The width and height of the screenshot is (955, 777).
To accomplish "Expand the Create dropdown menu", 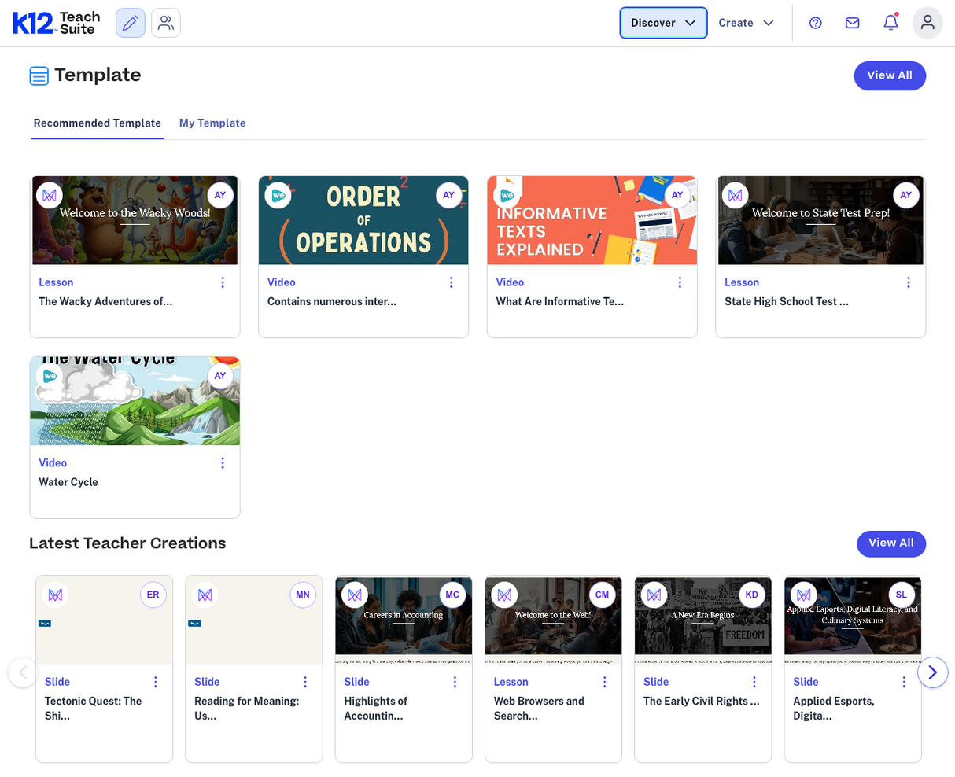I will click(x=745, y=23).
